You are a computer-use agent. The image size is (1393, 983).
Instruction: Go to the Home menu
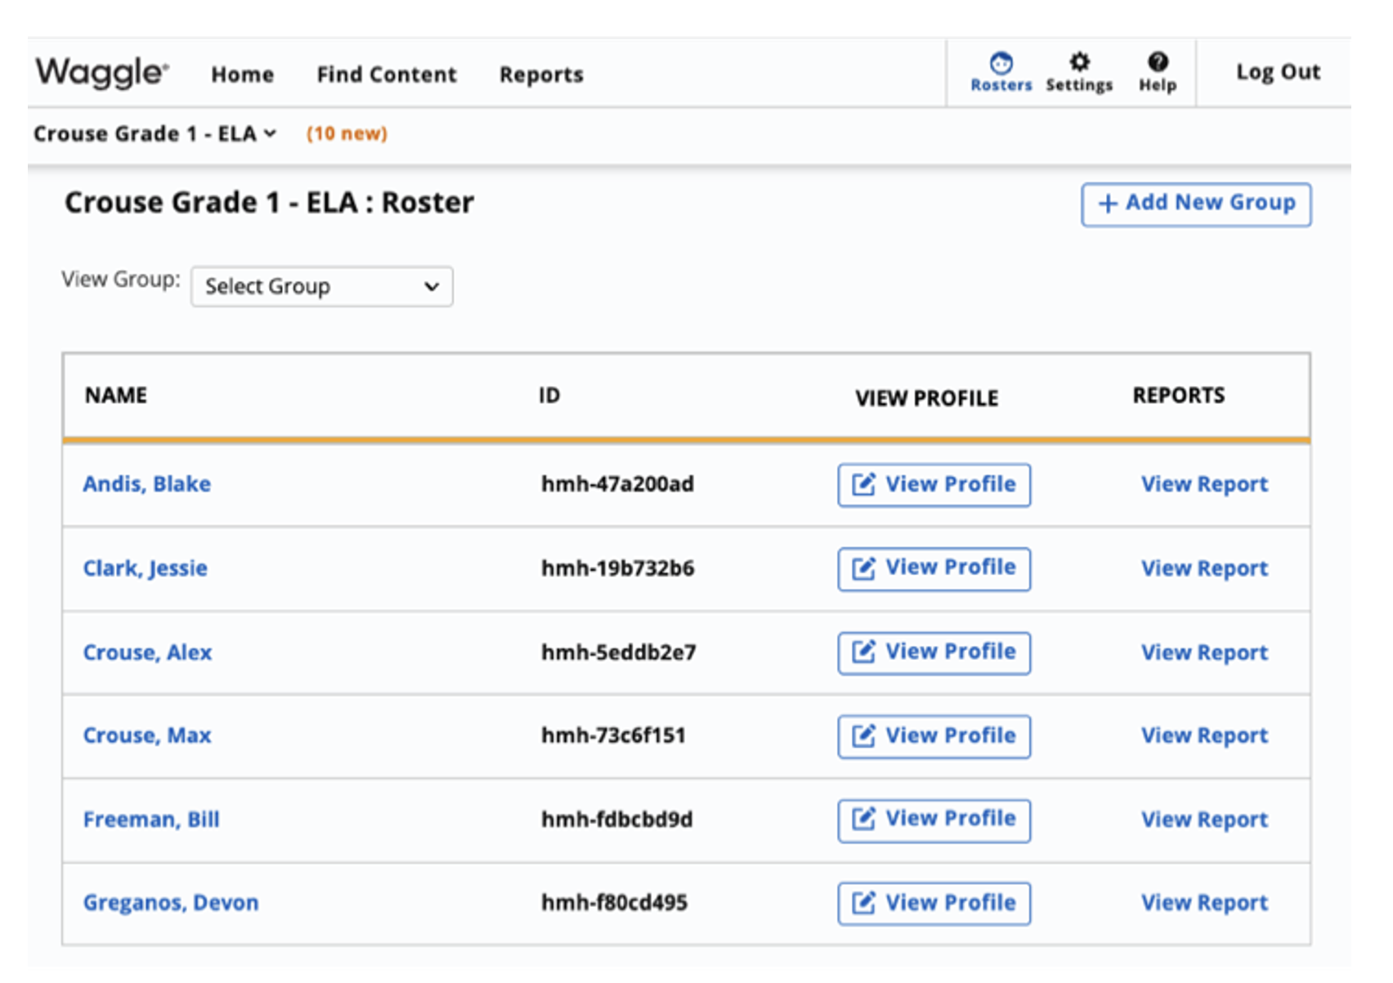[243, 74]
